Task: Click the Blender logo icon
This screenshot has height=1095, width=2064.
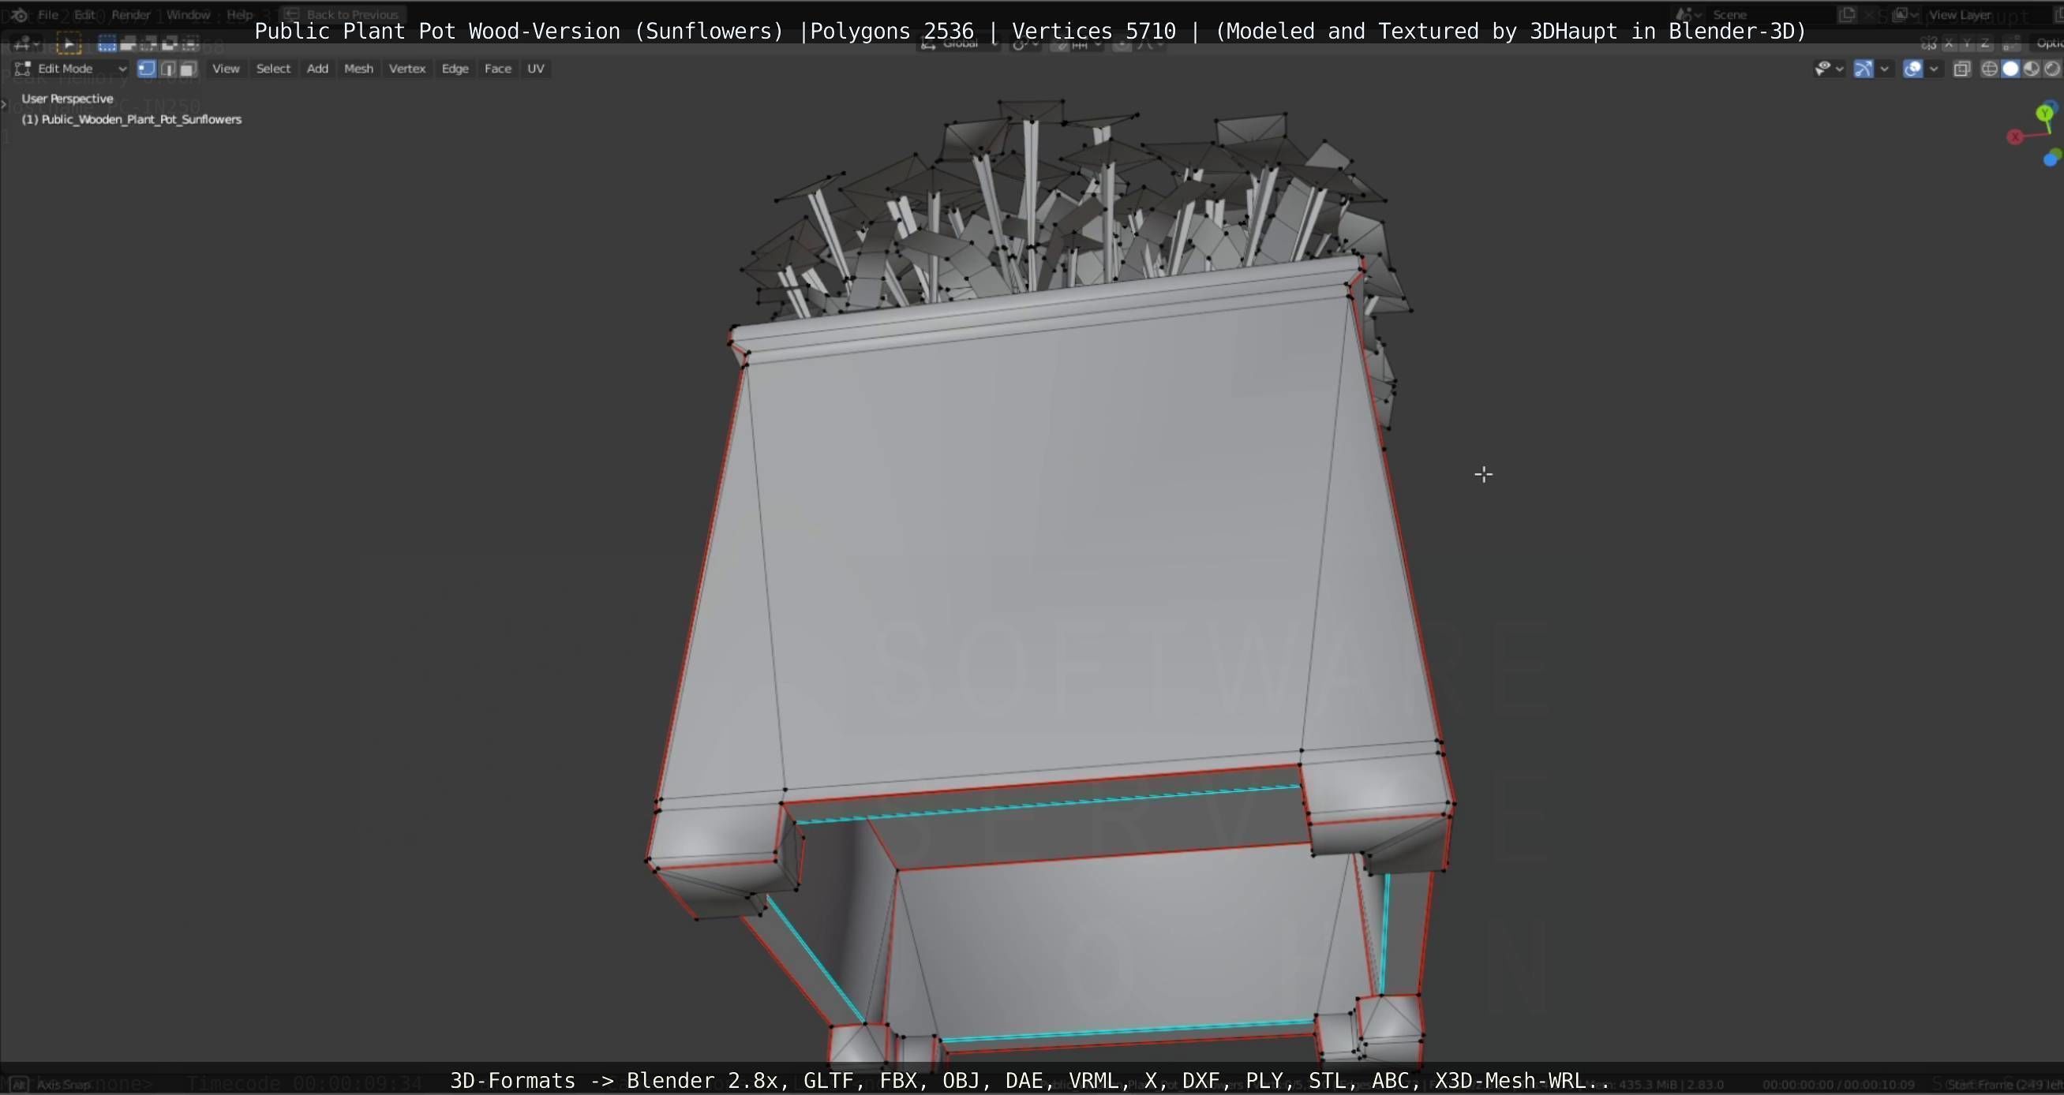Action: click(x=19, y=14)
